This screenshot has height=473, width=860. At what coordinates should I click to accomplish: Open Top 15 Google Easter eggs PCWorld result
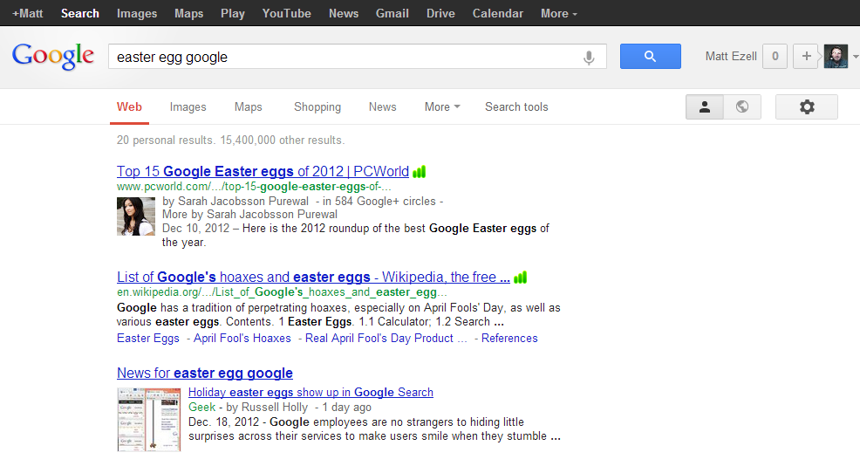click(263, 172)
